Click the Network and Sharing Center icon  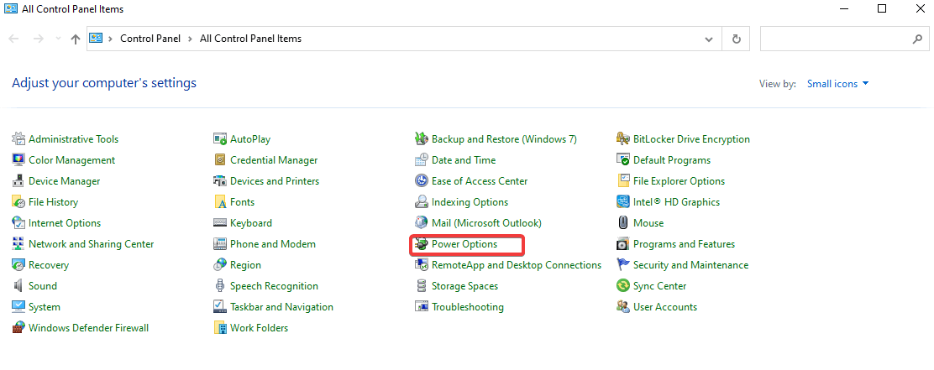(x=18, y=244)
